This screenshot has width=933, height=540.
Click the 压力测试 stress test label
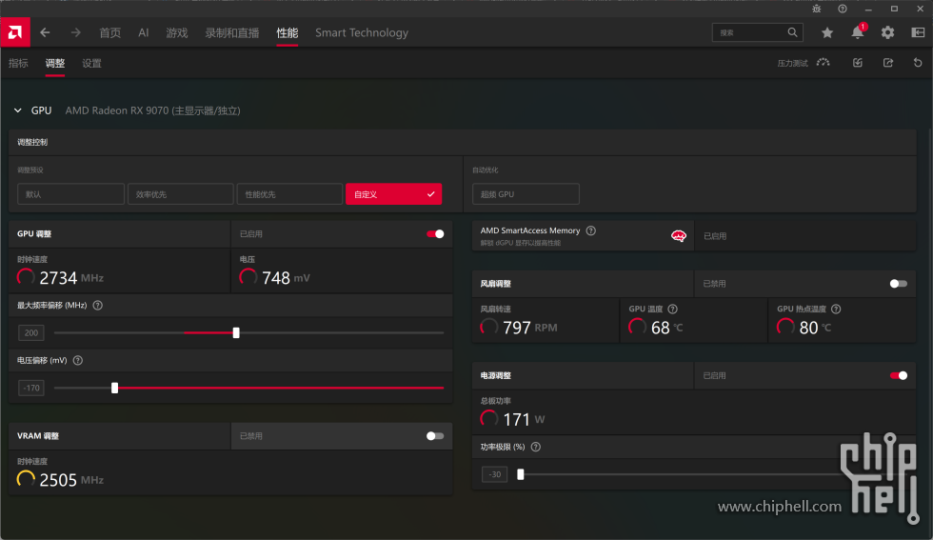(x=792, y=63)
